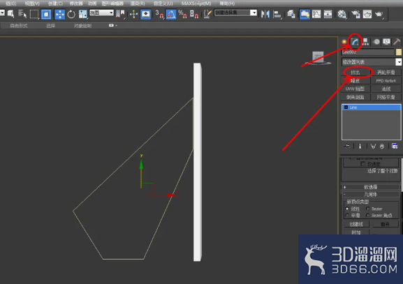Open Manage Layers dialog
This screenshot has width=403, height=284.
click(x=291, y=14)
